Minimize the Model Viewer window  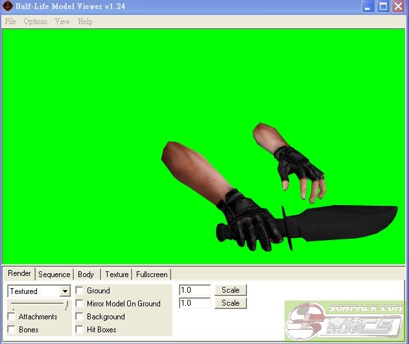coord(368,7)
